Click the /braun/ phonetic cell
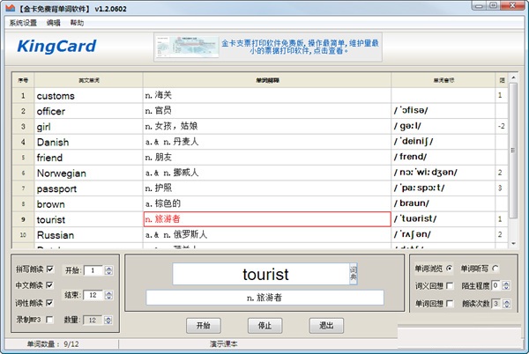This screenshot has height=354, width=529. pyautogui.click(x=443, y=203)
